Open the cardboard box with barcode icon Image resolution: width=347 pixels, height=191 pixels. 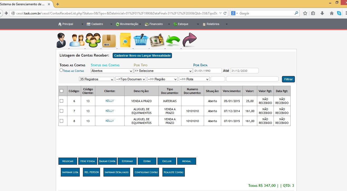[109, 41]
